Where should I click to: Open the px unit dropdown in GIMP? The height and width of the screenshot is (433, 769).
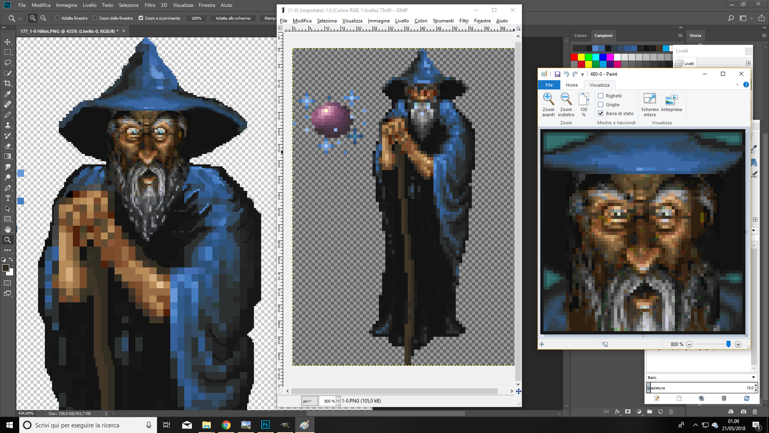(309, 401)
